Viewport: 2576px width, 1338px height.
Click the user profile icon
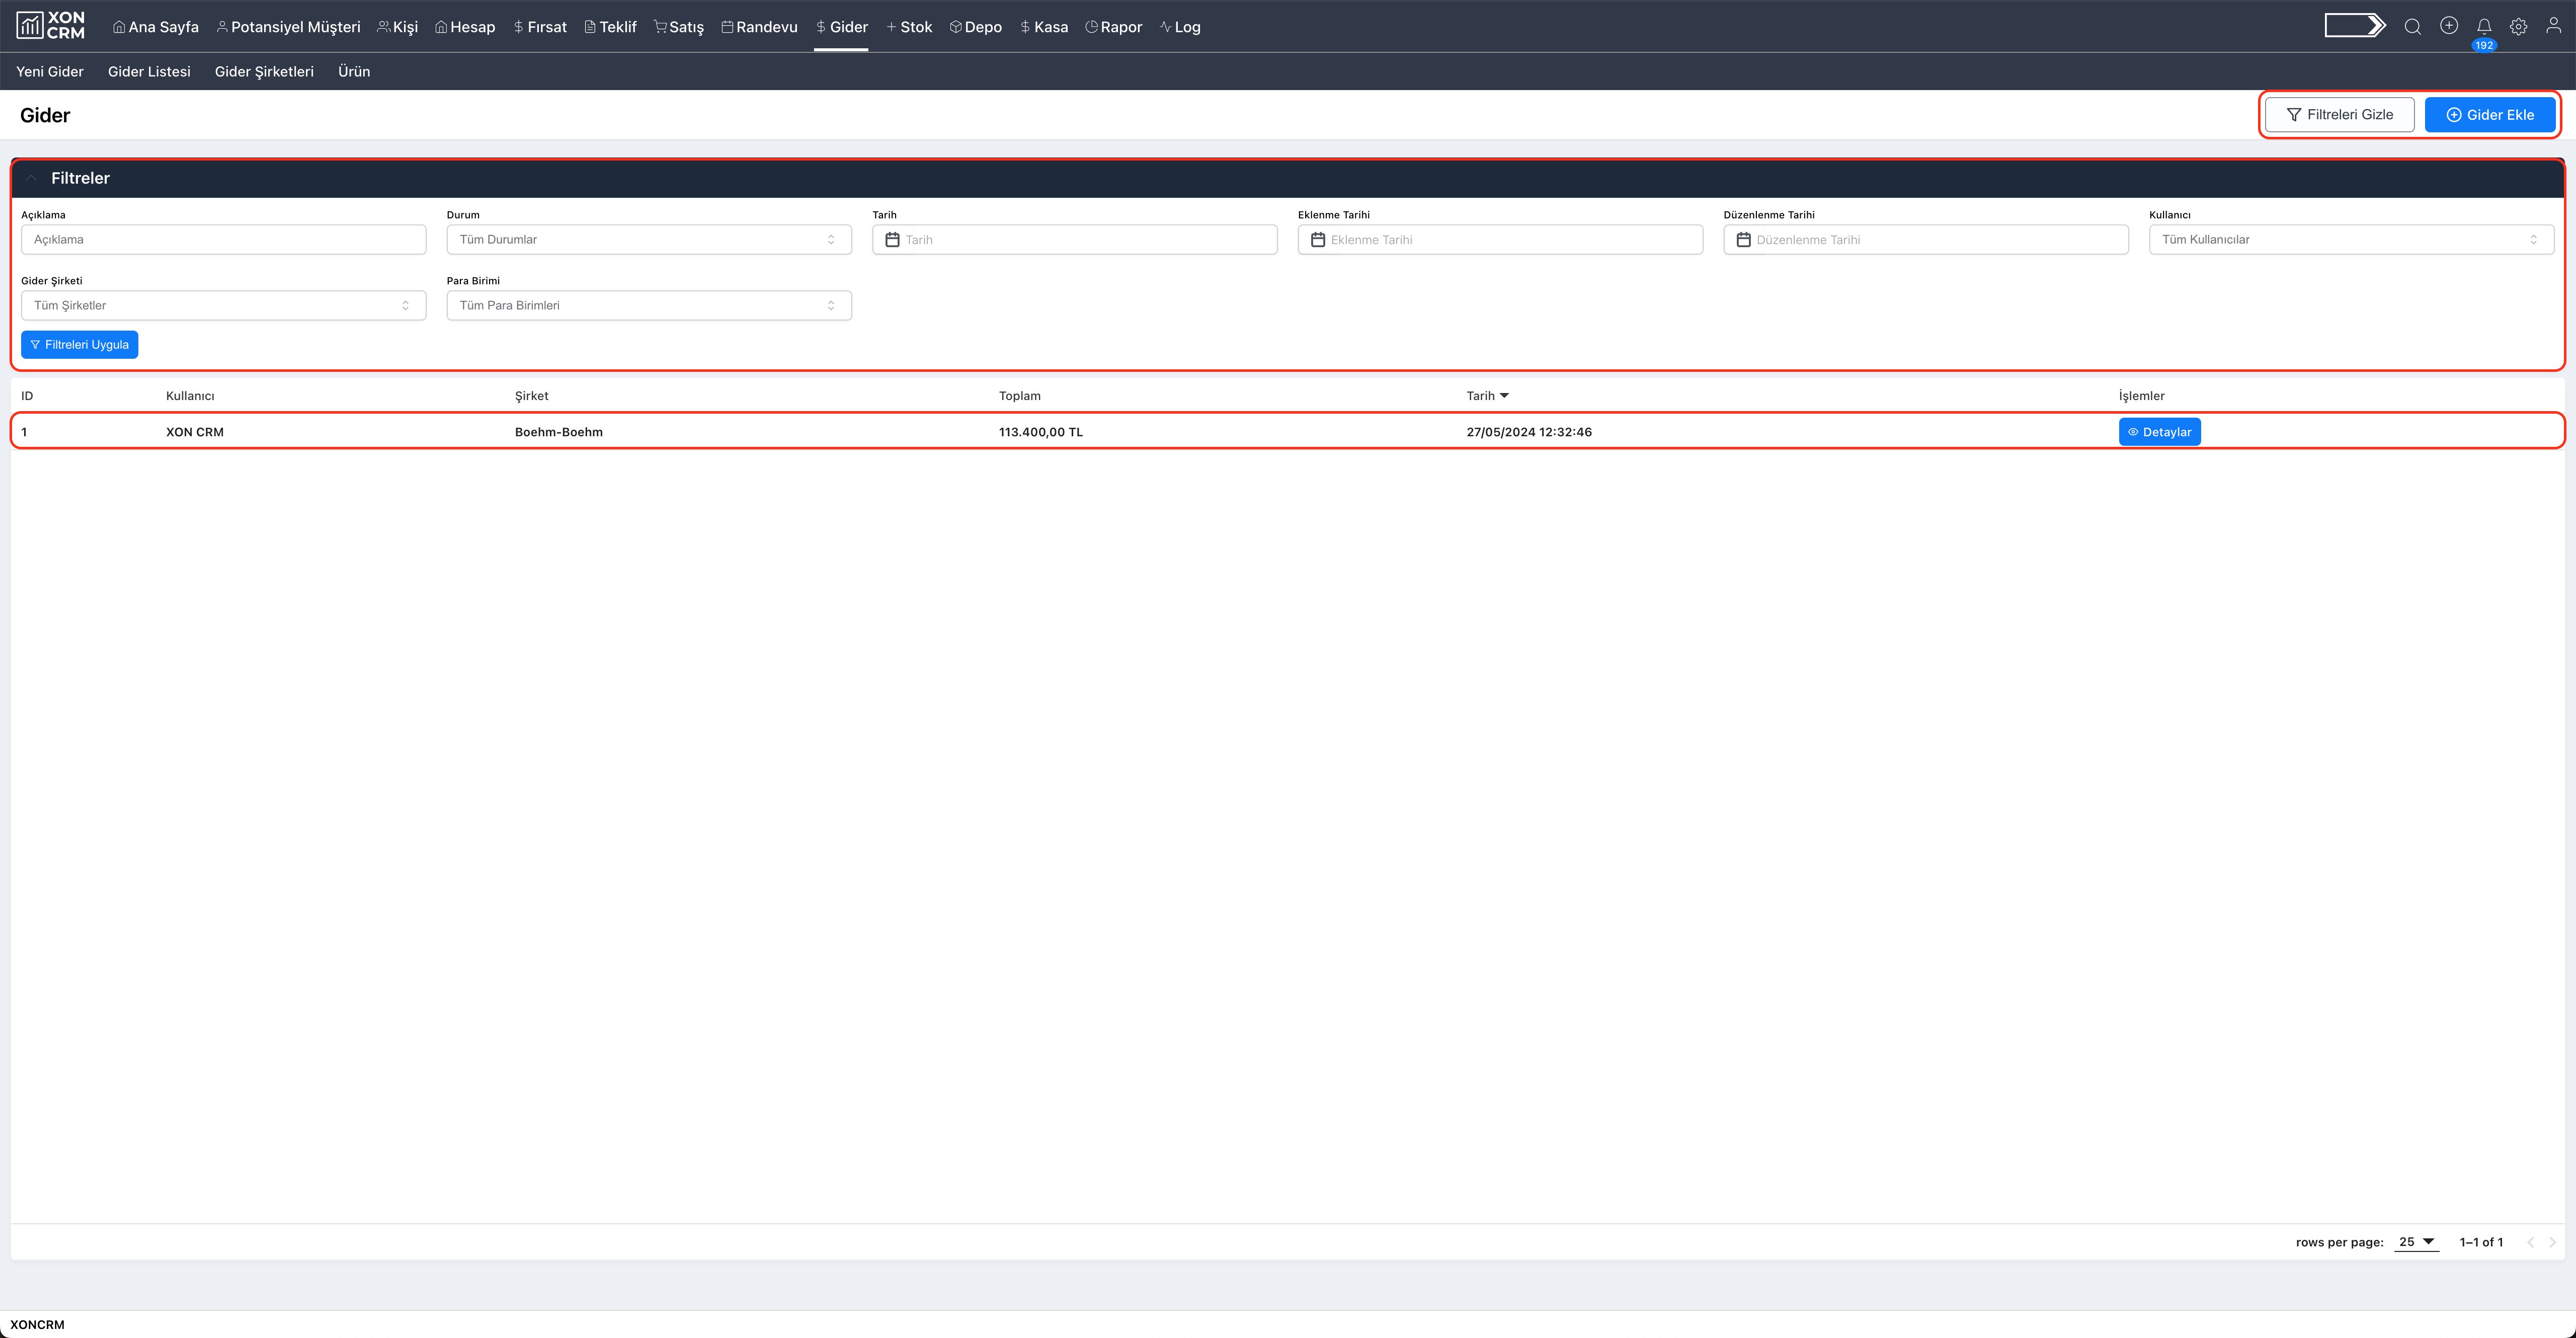pyautogui.click(x=2553, y=26)
